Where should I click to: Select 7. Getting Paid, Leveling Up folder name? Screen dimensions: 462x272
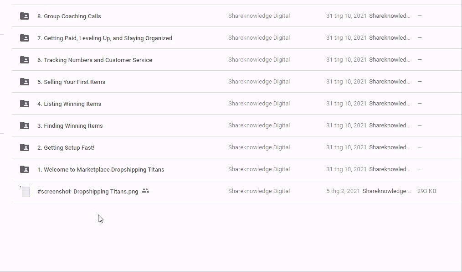pyautogui.click(x=105, y=38)
